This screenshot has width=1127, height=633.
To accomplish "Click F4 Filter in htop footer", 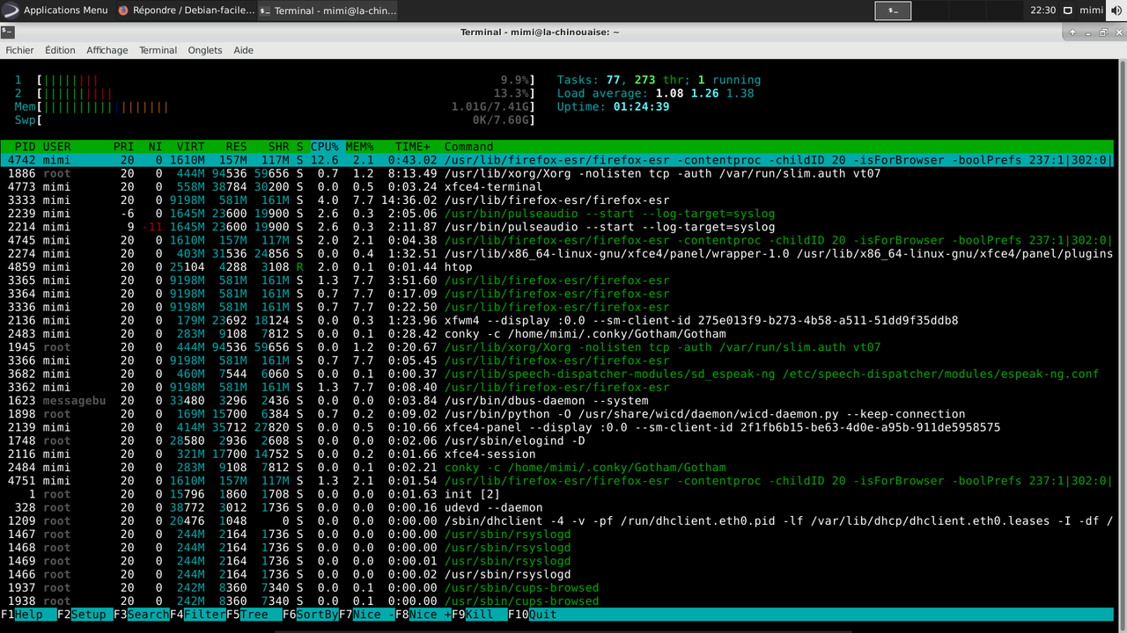I will coord(197,615).
